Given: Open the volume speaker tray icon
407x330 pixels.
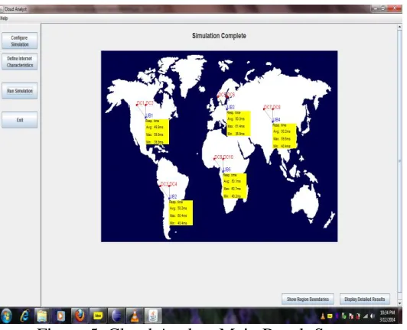Looking at the screenshot, I should click(x=373, y=316).
